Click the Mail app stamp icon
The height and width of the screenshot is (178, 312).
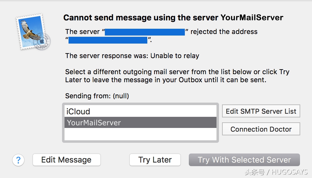[x=32, y=32]
